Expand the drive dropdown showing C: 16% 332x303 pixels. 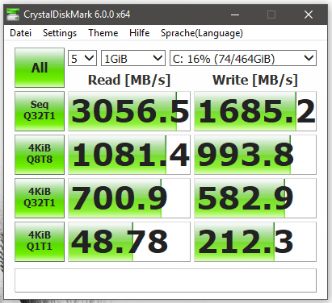243,58
